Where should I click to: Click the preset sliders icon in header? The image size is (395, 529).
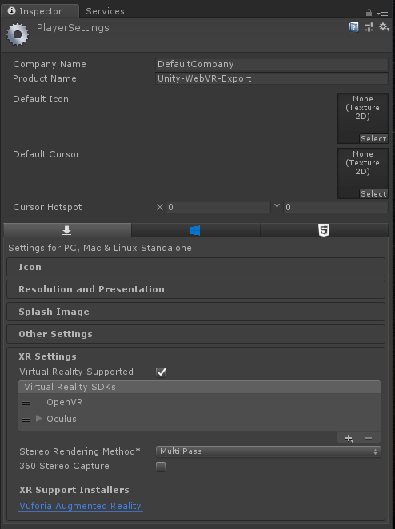[369, 27]
